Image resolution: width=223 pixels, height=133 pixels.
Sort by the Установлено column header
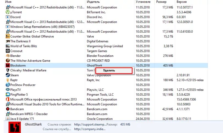pyautogui.click(x=143, y=2)
